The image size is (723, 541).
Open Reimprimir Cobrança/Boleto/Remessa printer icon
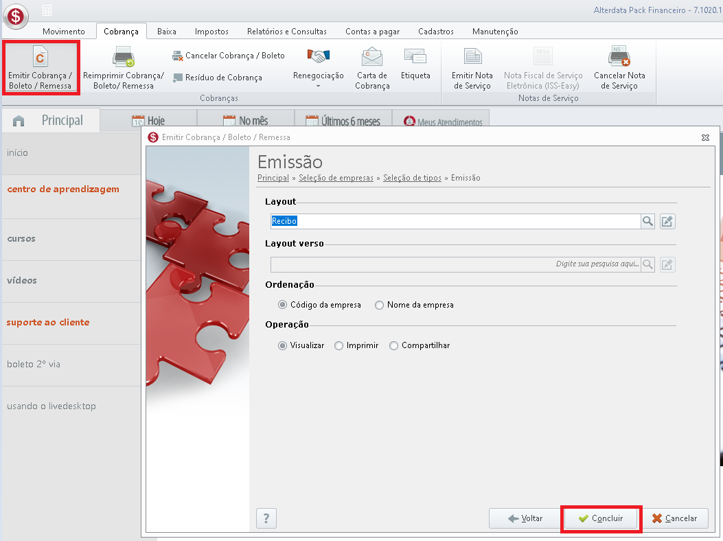click(x=123, y=57)
